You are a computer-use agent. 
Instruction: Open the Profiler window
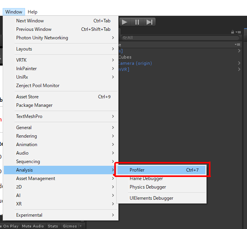click(x=162, y=170)
